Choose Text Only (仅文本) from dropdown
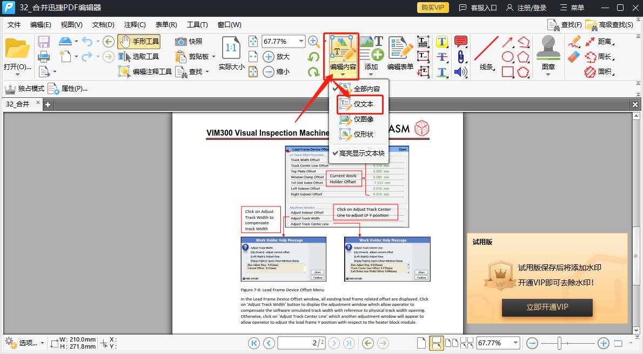 (363, 104)
